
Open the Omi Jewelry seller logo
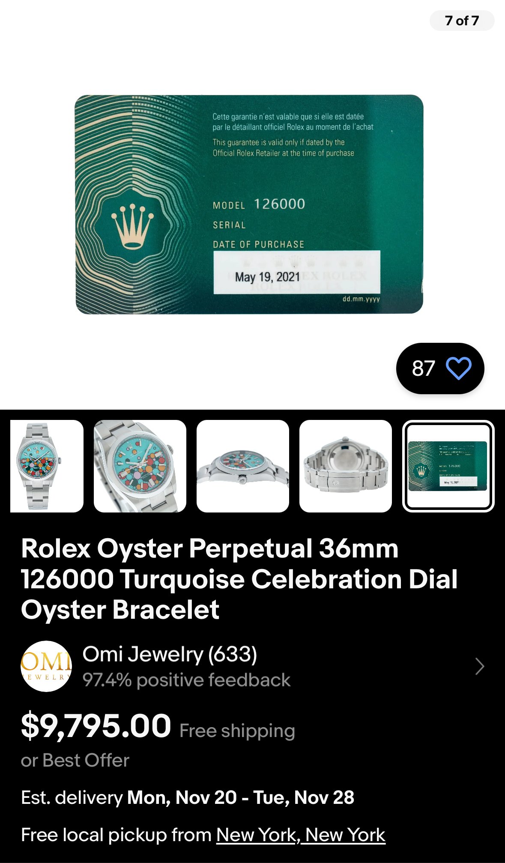pos(46,666)
